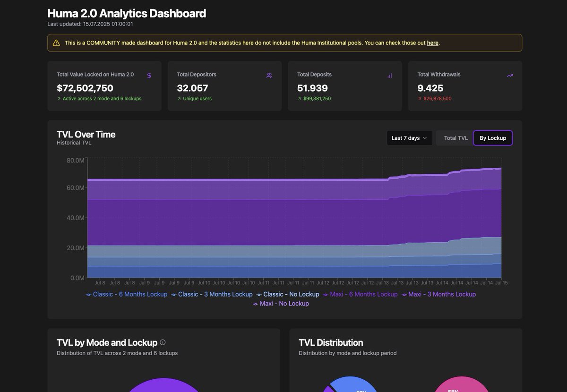Follow the 'here' link to Institutional pools

point(432,43)
